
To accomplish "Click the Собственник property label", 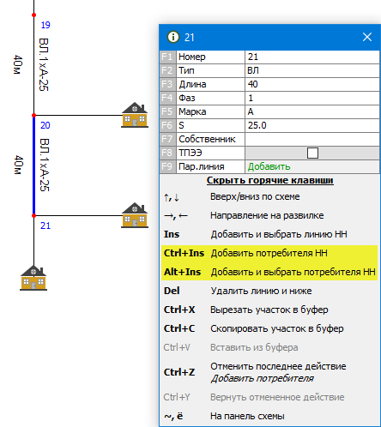I will (x=207, y=139).
